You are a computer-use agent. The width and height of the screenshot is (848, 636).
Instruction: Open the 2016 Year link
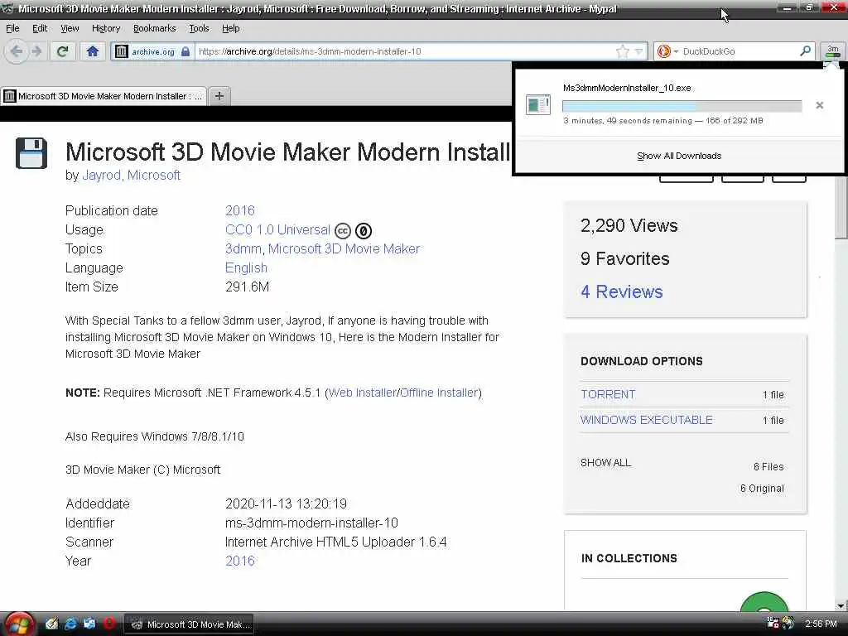click(x=239, y=561)
